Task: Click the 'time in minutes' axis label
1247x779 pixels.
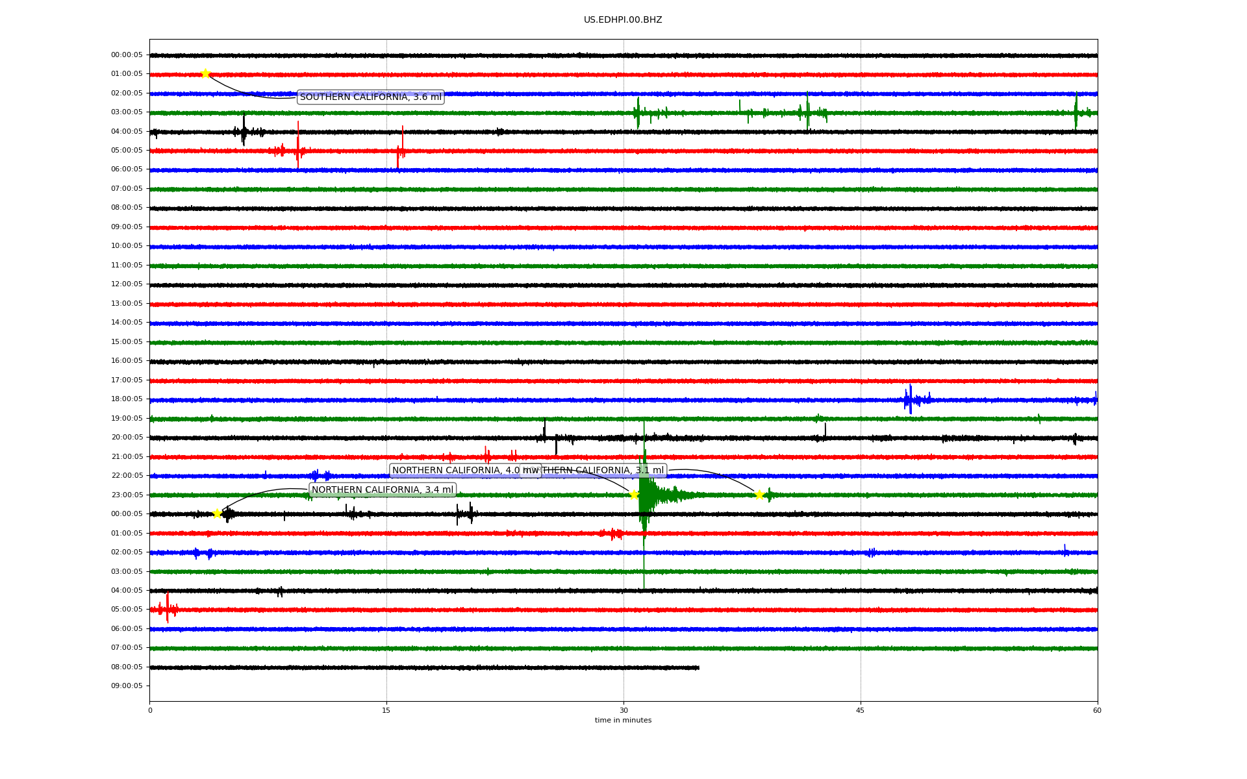Action: tap(623, 720)
